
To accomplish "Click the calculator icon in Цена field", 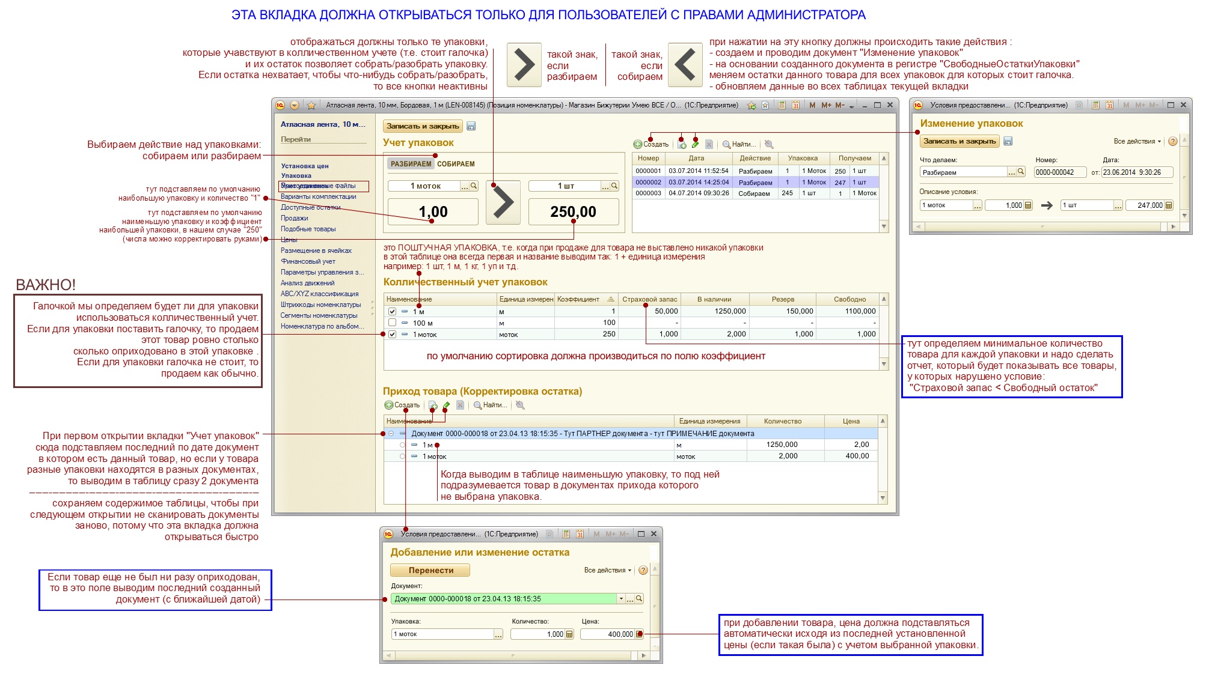I will (x=639, y=634).
